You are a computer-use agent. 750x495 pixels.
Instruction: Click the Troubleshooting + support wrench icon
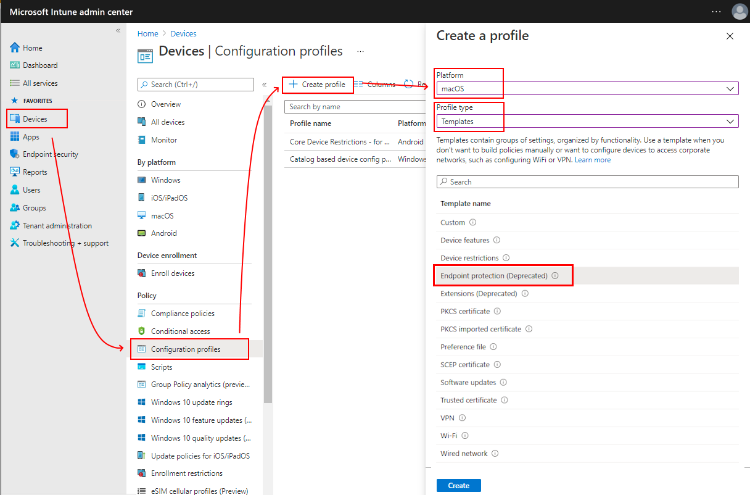(x=15, y=243)
